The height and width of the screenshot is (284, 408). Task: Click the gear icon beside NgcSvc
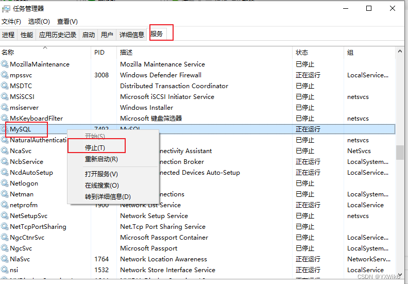[5, 248]
